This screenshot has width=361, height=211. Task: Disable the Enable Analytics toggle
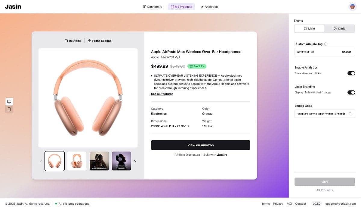tap(351, 73)
